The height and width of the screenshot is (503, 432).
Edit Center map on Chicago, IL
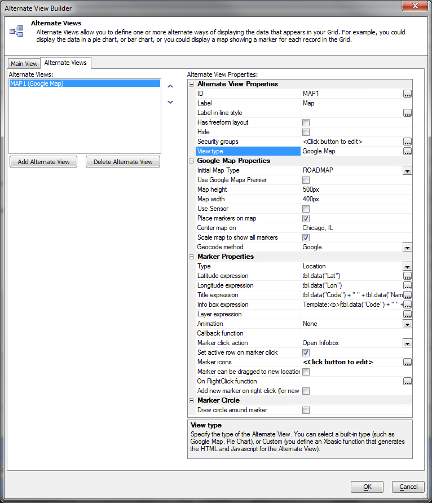tap(356, 228)
